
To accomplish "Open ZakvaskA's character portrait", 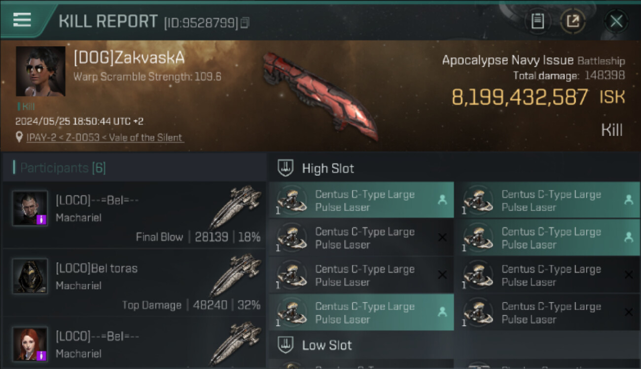I will click(40, 71).
